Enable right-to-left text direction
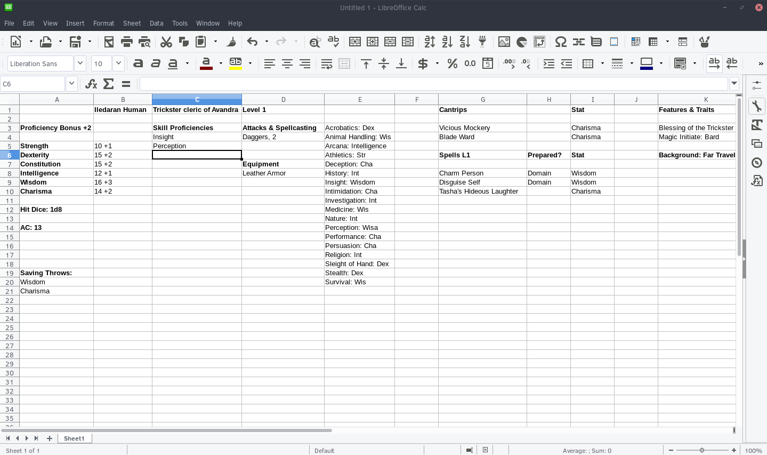 [x=732, y=63]
